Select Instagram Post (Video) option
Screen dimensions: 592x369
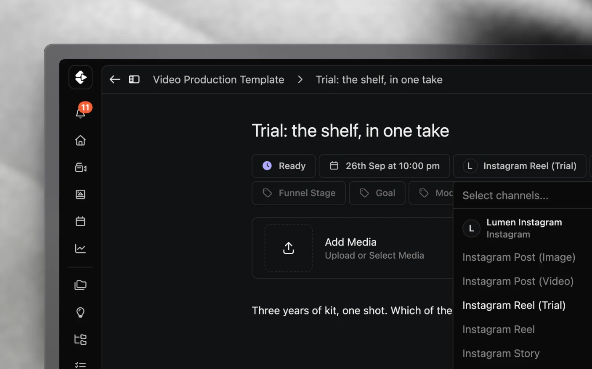point(518,281)
